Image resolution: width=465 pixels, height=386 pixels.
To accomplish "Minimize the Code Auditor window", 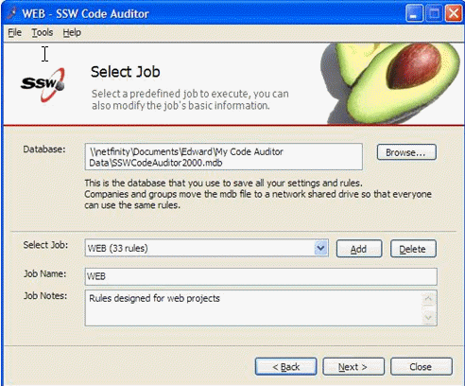I will (x=414, y=13).
